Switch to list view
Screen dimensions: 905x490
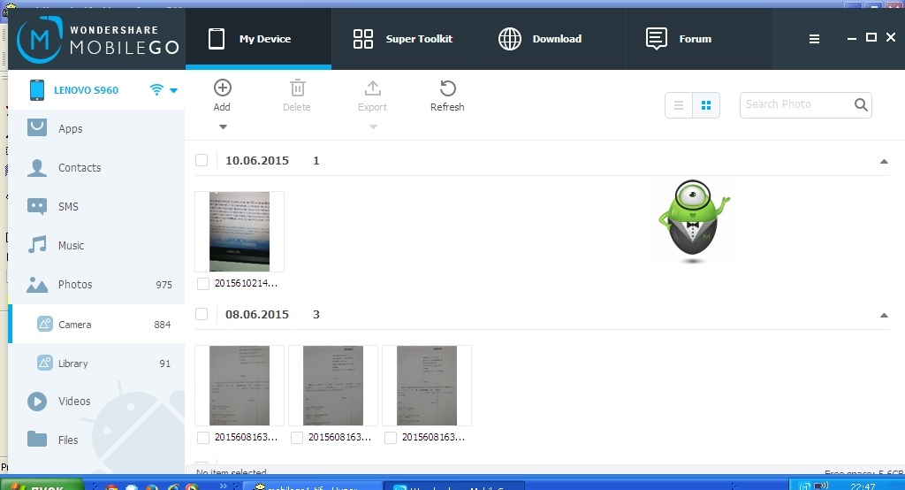[x=679, y=105]
